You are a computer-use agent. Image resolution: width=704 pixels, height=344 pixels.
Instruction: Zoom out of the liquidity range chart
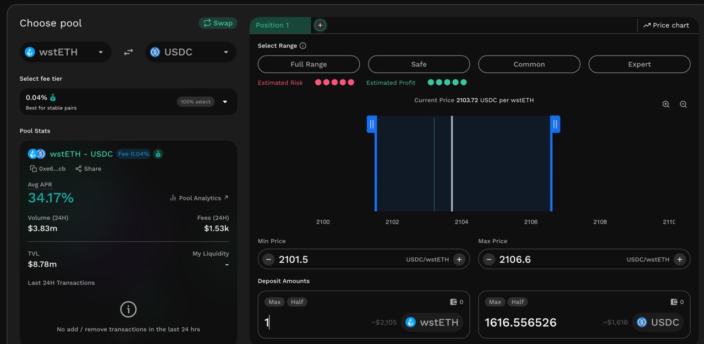coord(683,104)
